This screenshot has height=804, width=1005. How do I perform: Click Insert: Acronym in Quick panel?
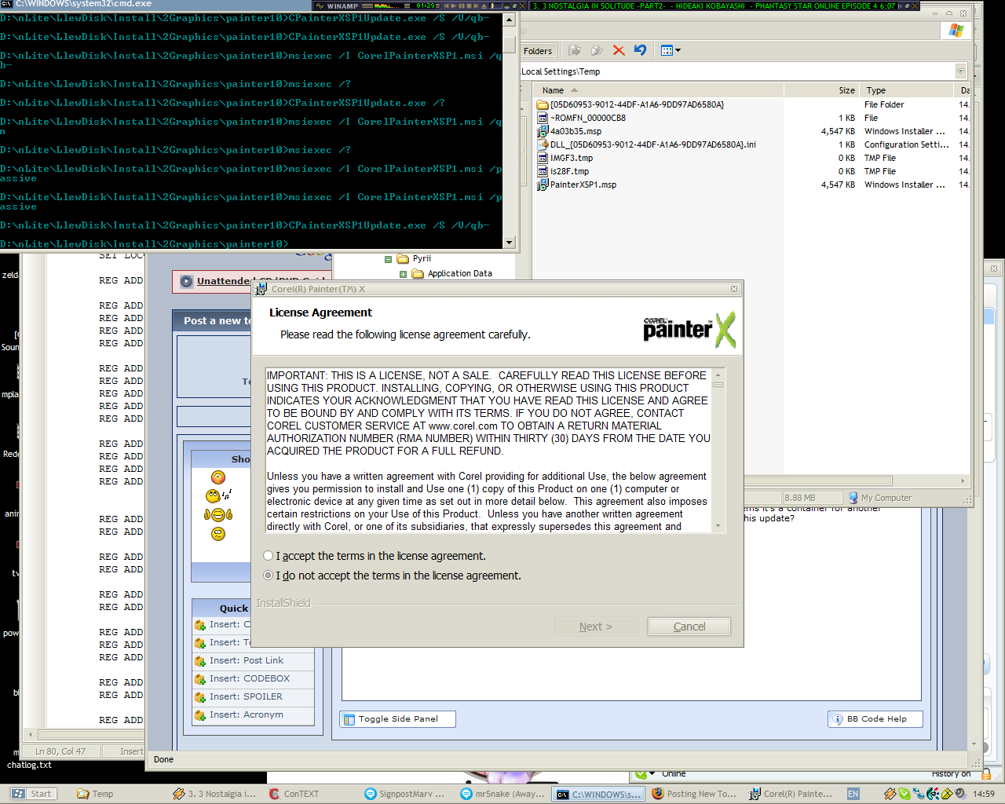(246, 715)
